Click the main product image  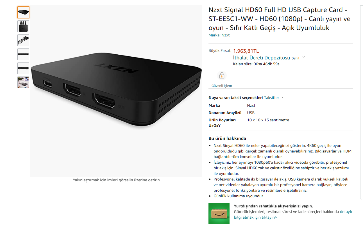116,91
